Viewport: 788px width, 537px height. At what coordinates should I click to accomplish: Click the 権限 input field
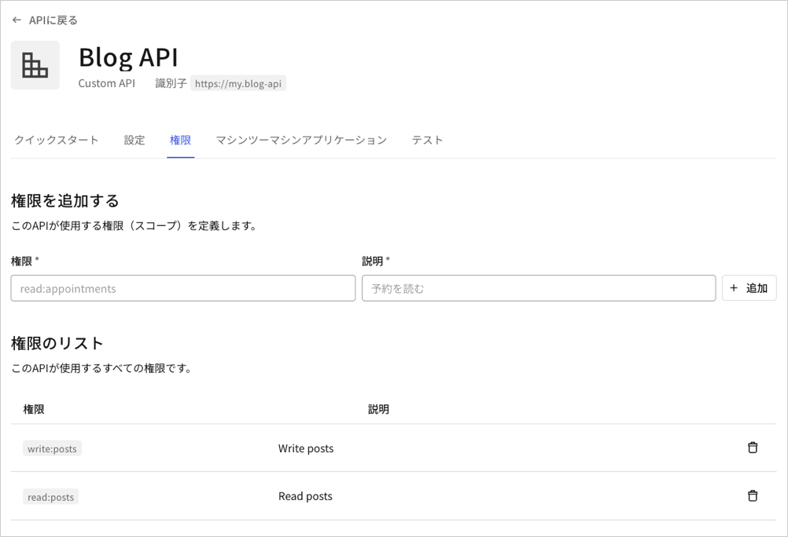point(182,288)
